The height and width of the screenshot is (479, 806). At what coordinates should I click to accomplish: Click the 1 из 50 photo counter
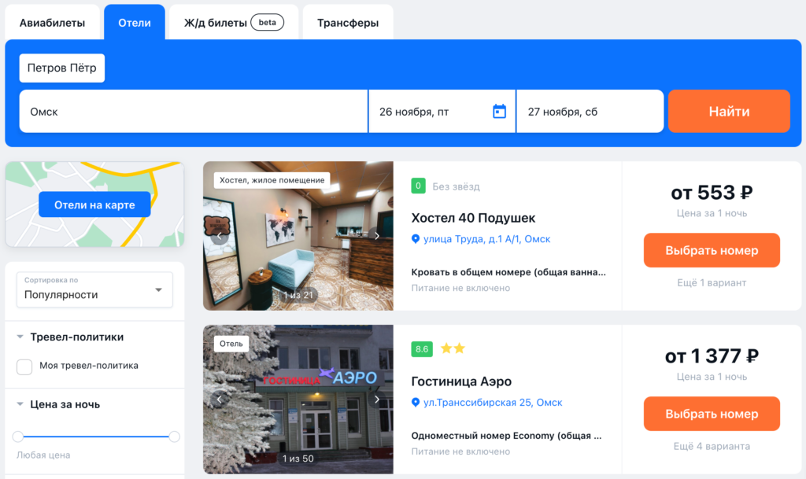tap(298, 459)
